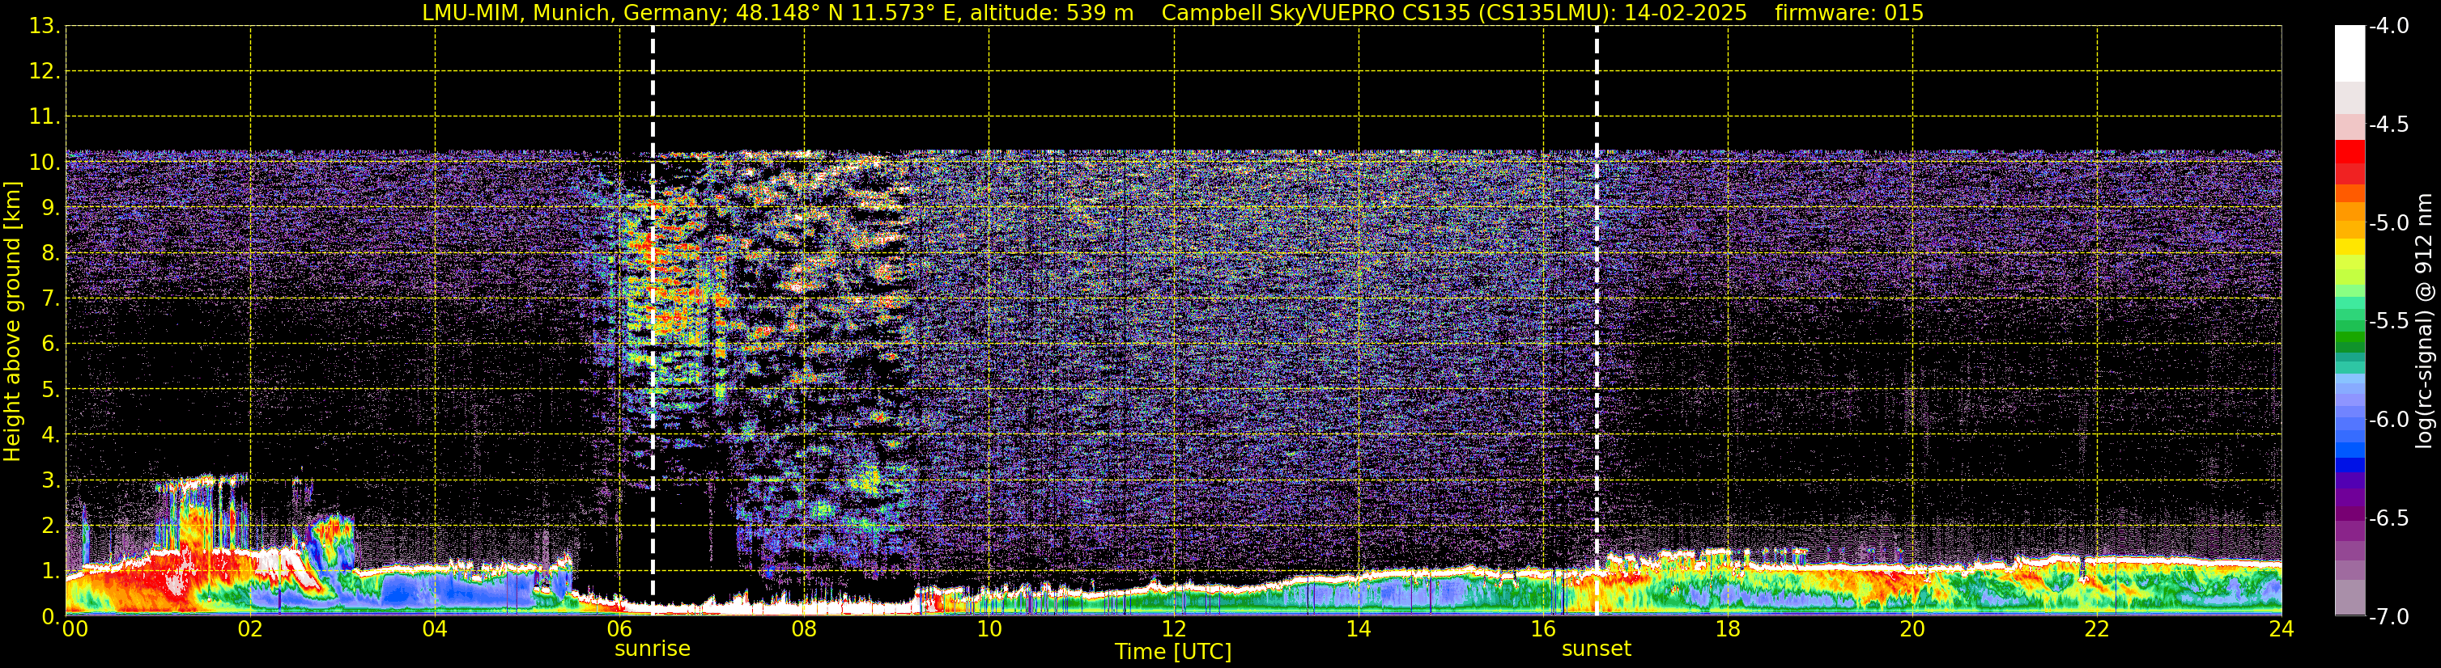Click the '11.' height tick label
The width and height of the screenshot is (2441, 668).
45,117
